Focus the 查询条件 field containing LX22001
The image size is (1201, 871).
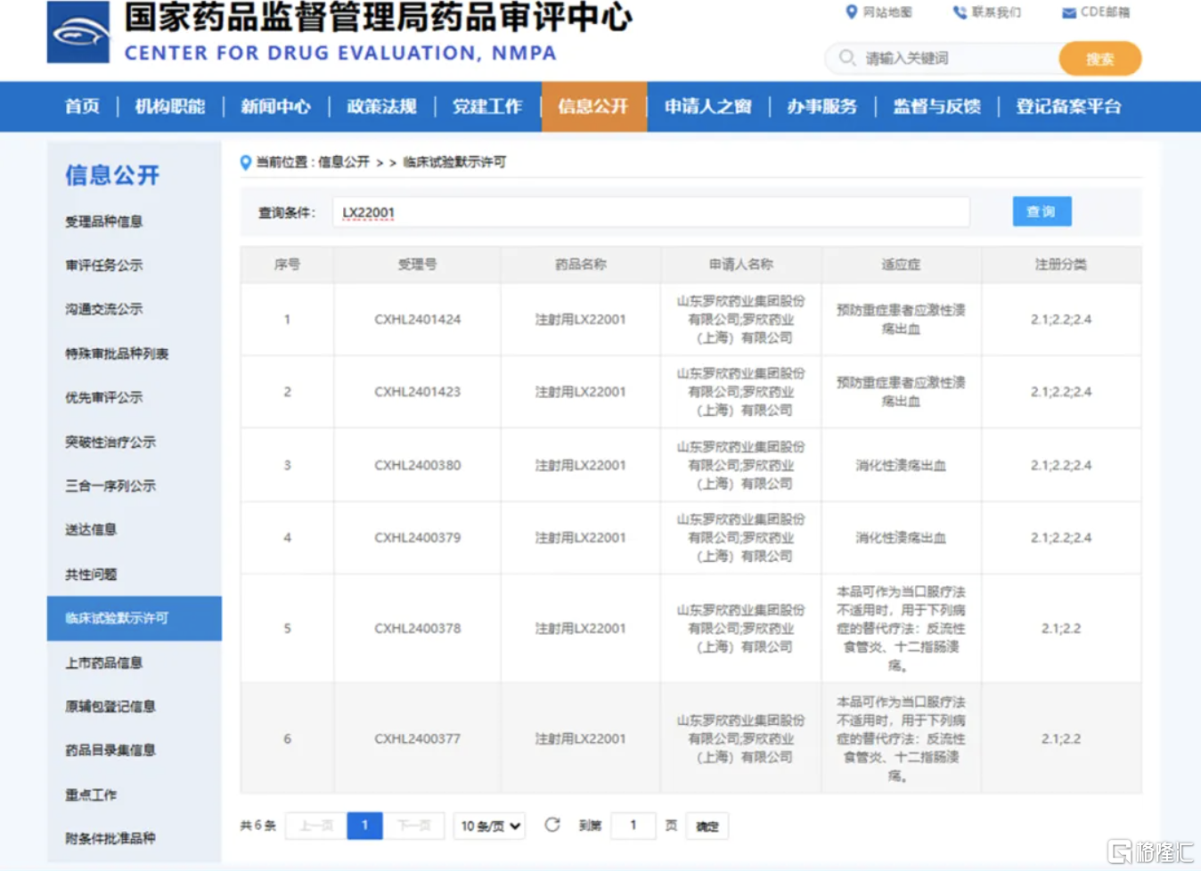pos(651,212)
